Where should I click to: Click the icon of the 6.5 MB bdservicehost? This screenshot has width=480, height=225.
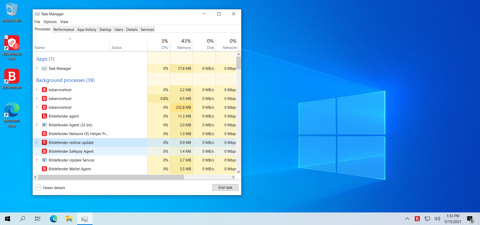(x=44, y=98)
